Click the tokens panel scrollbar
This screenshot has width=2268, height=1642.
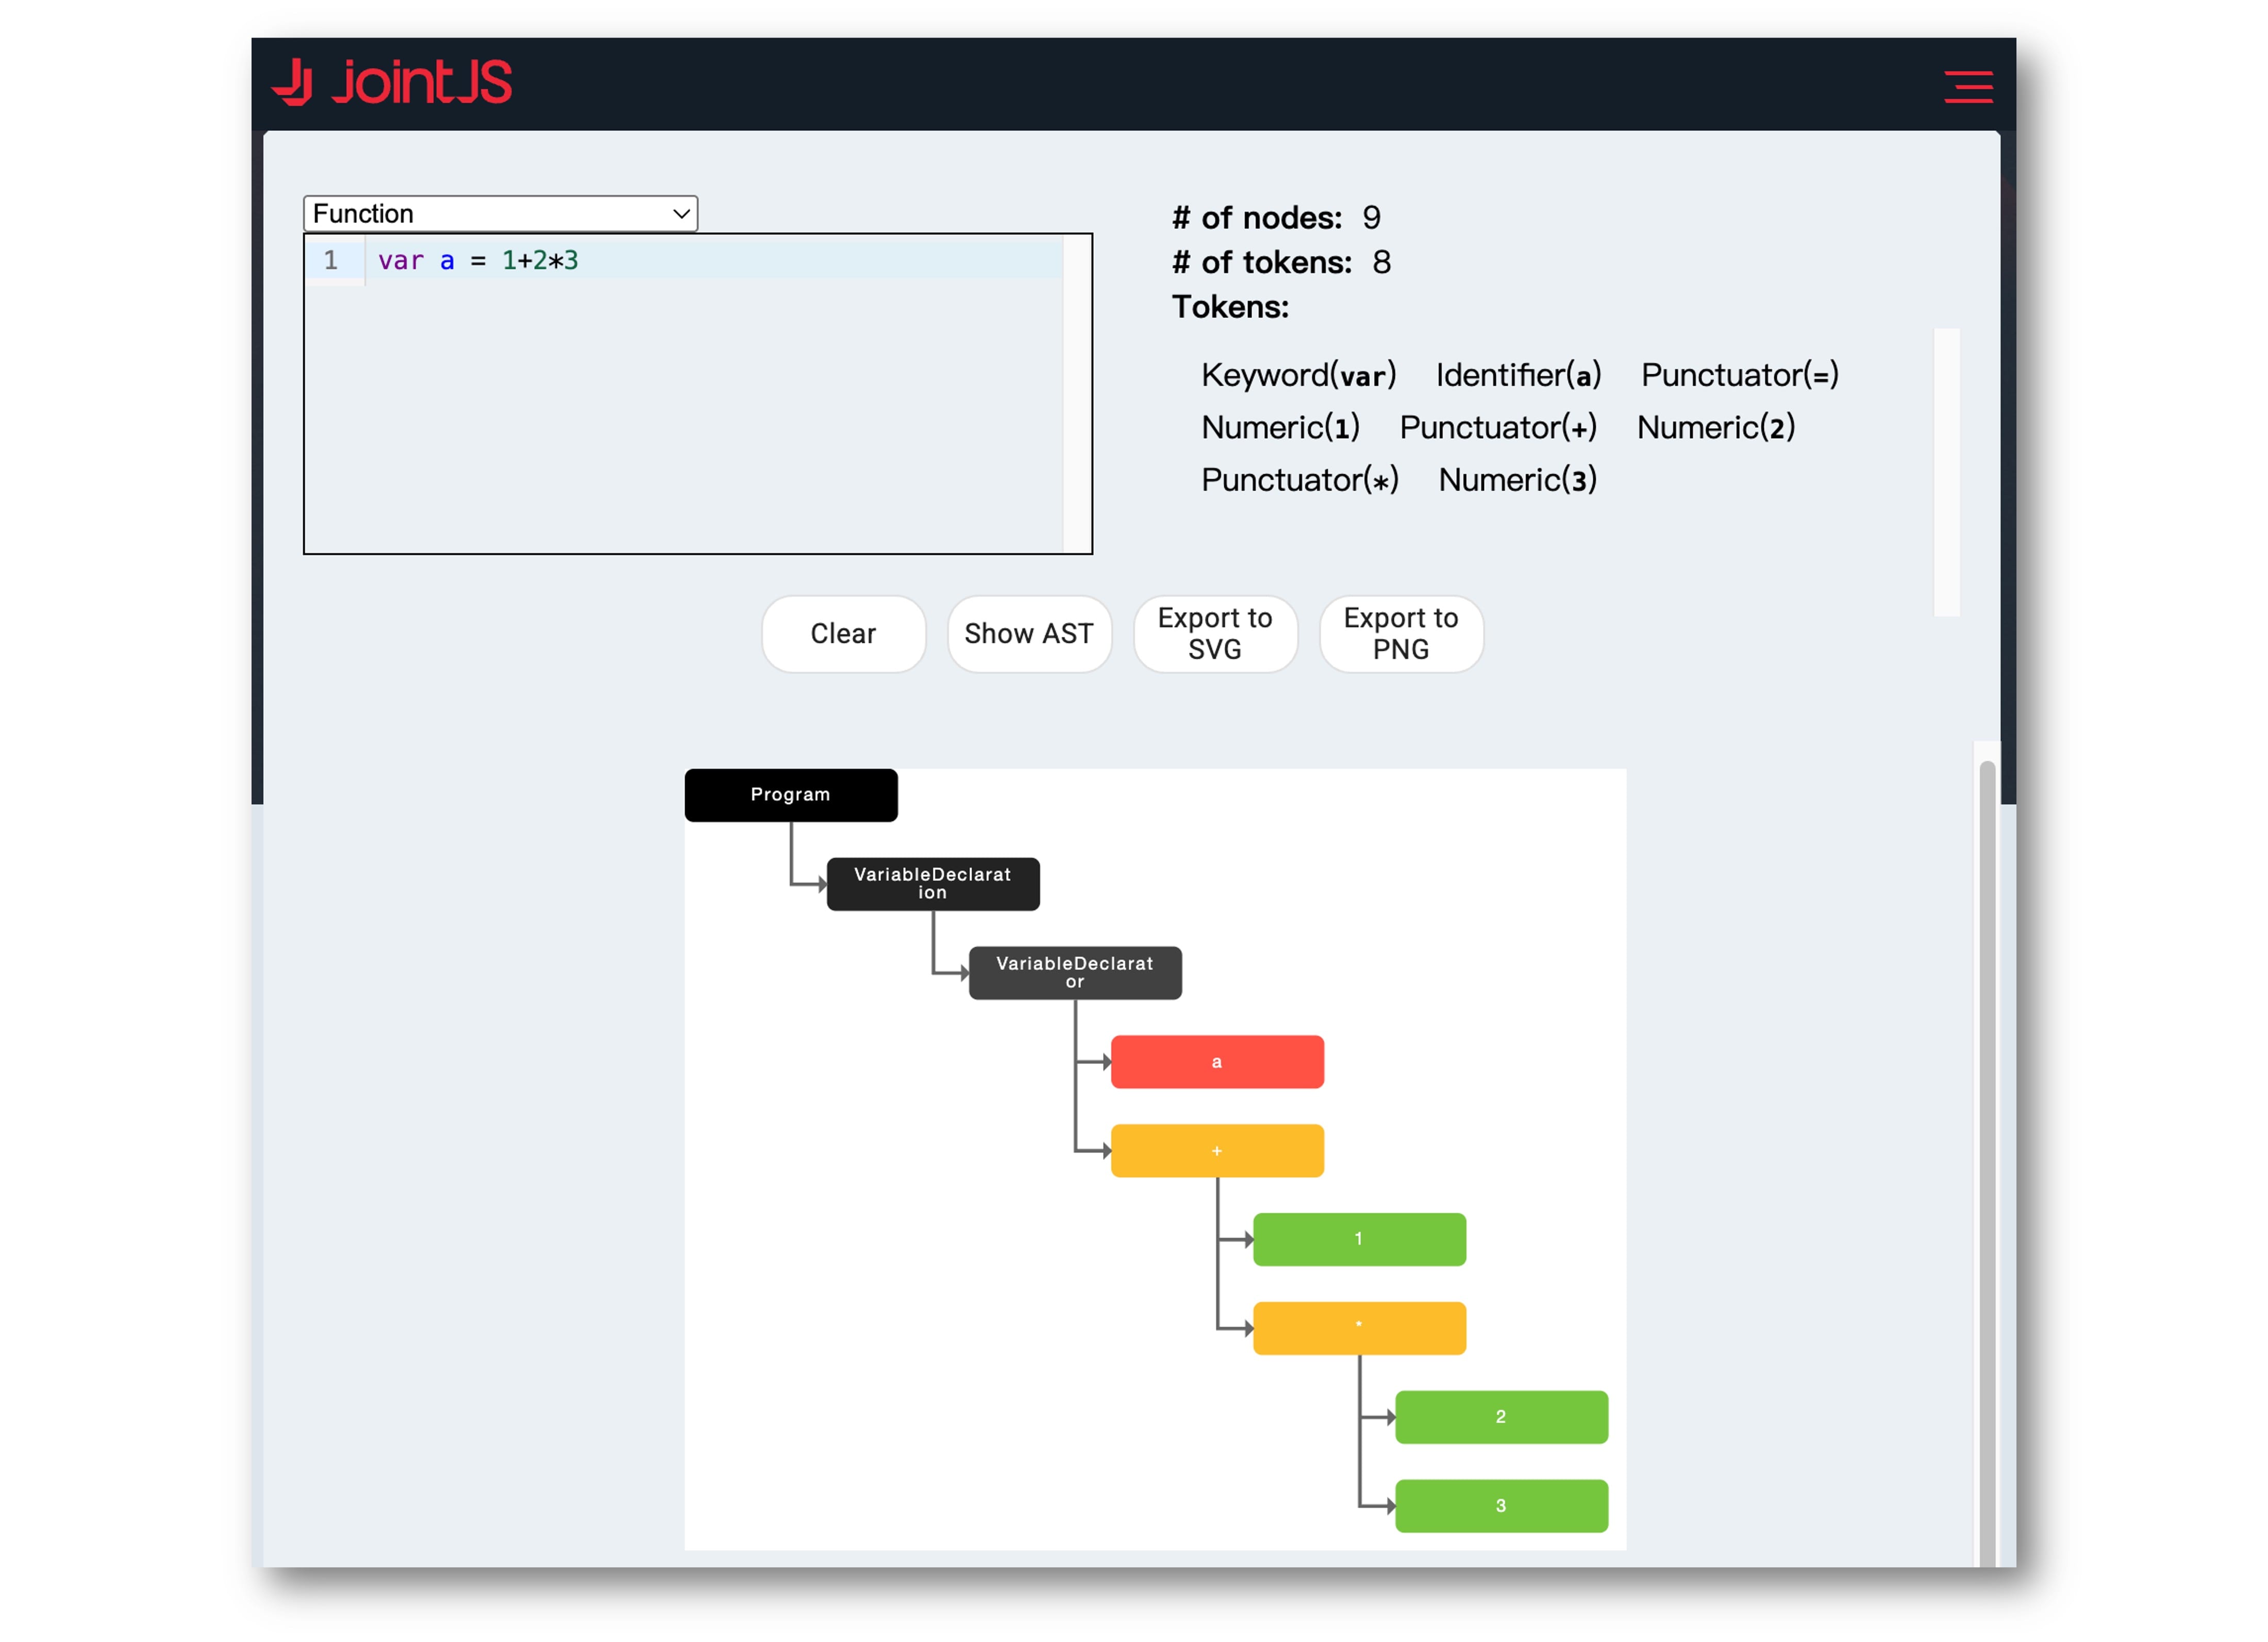click(x=1946, y=472)
